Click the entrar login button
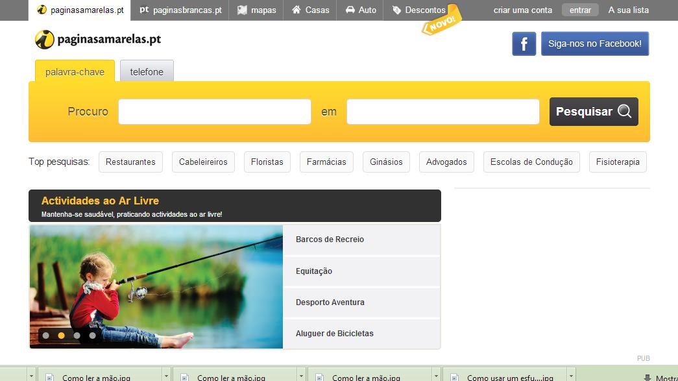The image size is (678, 381). (x=580, y=10)
